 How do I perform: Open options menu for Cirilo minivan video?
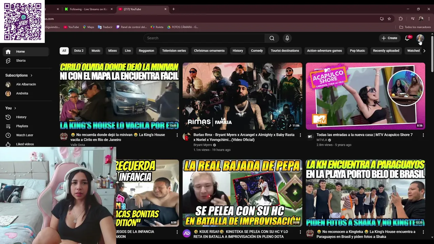point(177,135)
